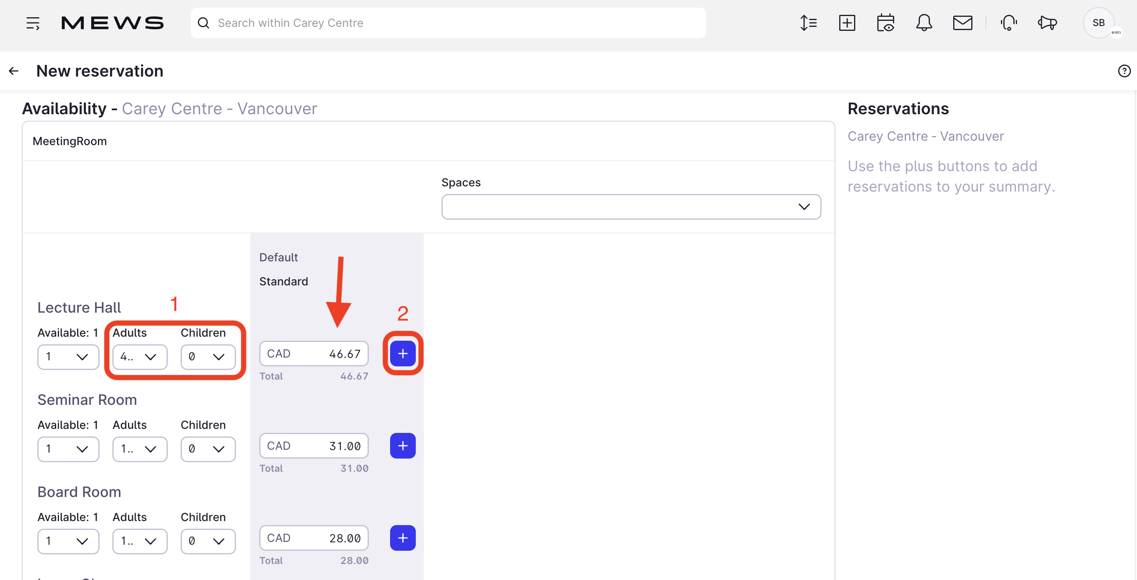Open the SB user profile avatar

click(1098, 23)
